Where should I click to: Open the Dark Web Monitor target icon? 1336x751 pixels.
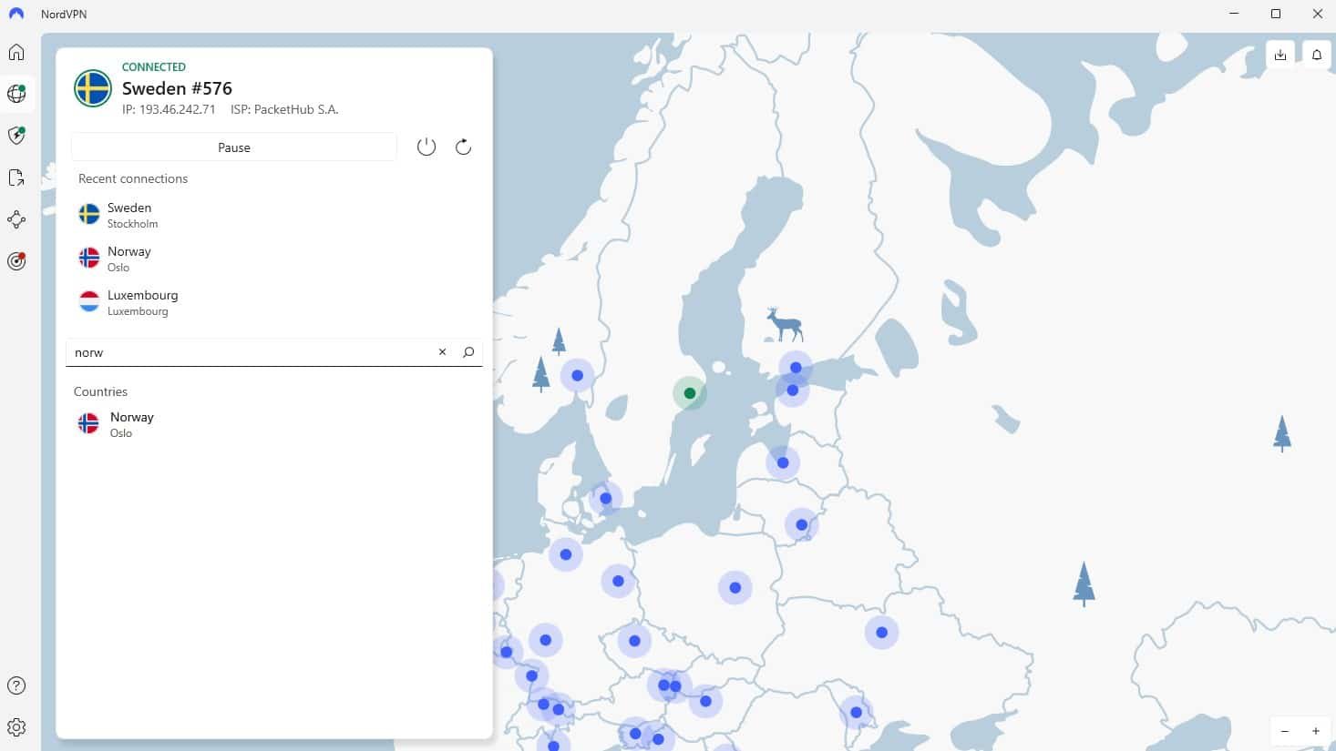16,261
